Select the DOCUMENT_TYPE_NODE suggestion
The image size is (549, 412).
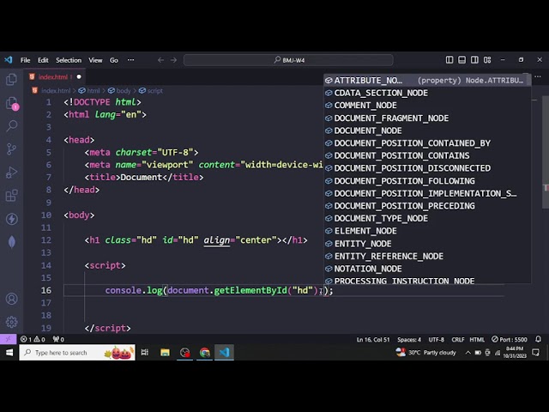point(427,219)
